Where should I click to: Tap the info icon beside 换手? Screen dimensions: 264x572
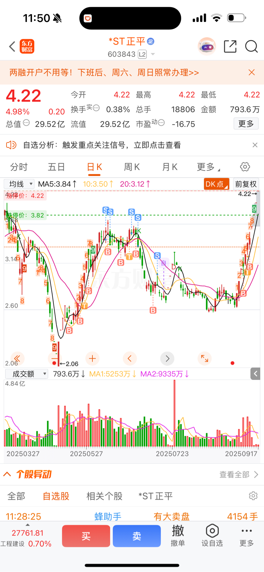[x=96, y=108]
